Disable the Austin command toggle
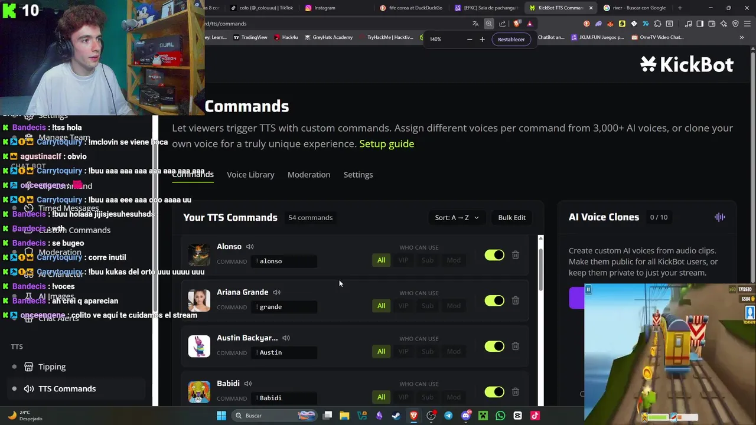This screenshot has height=425, width=756. [494, 346]
